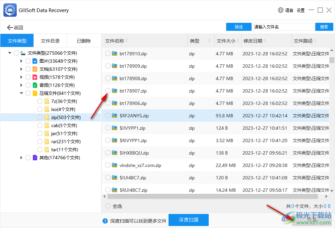Click the 音频 category icon
Image resolution: width=335 pixels, height=228 pixels.
(x=35, y=85)
